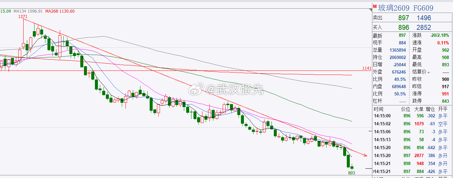Click the 价位 column header
Image resolution: width=453 pixels, height=178 pixels.
[x=406, y=109]
